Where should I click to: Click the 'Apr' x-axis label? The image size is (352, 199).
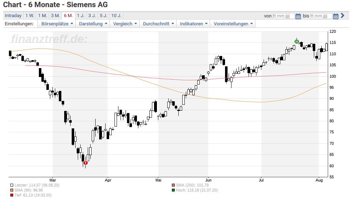click(x=108, y=180)
